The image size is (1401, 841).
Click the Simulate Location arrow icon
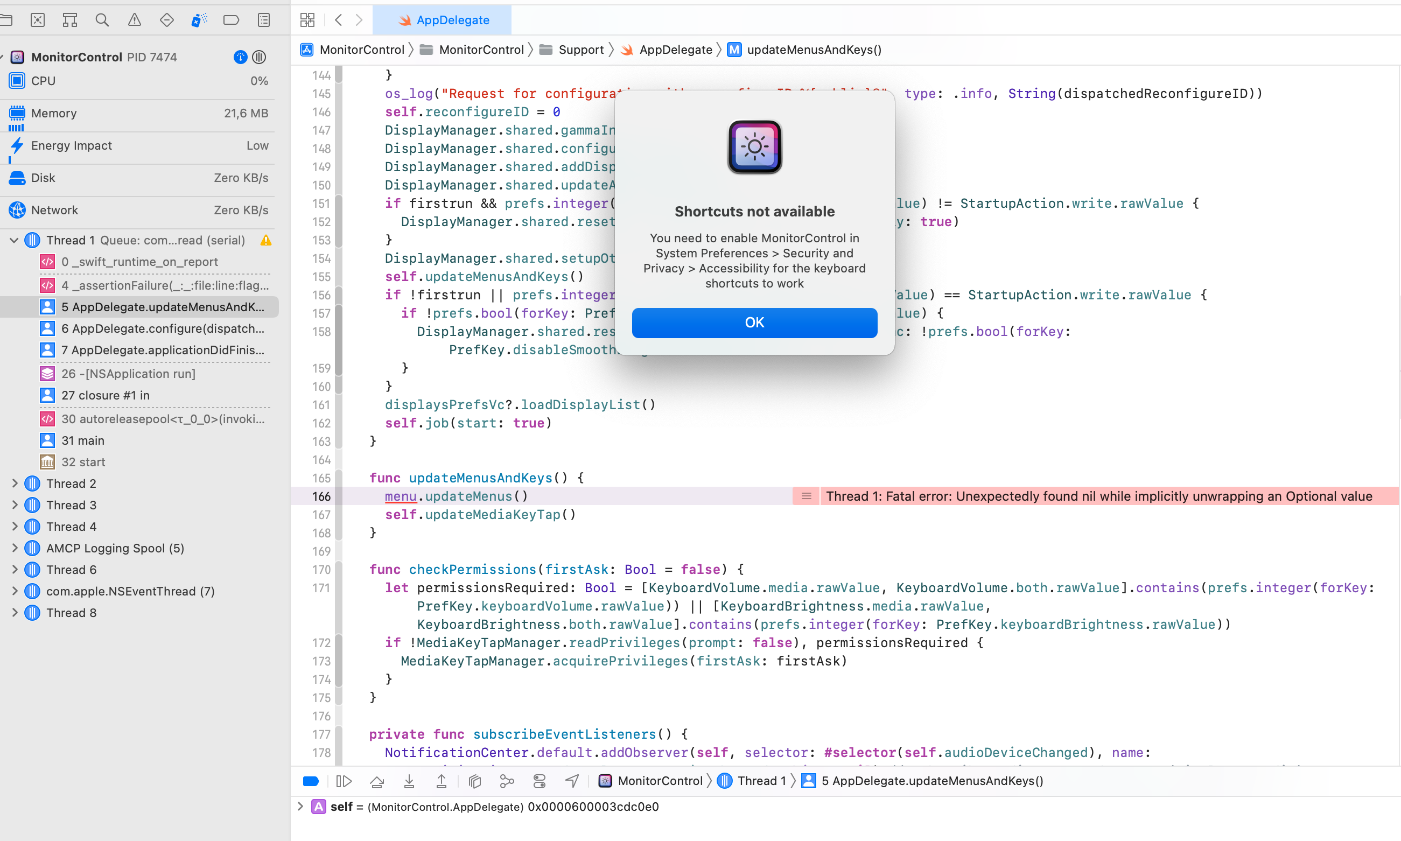(x=571, y=781)
